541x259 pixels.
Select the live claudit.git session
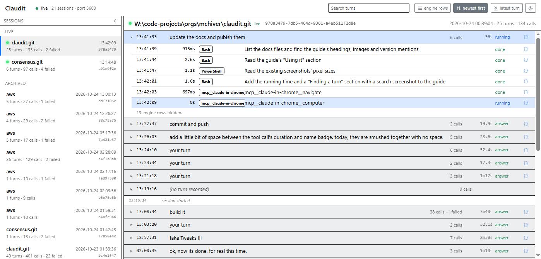coord(60,46)
